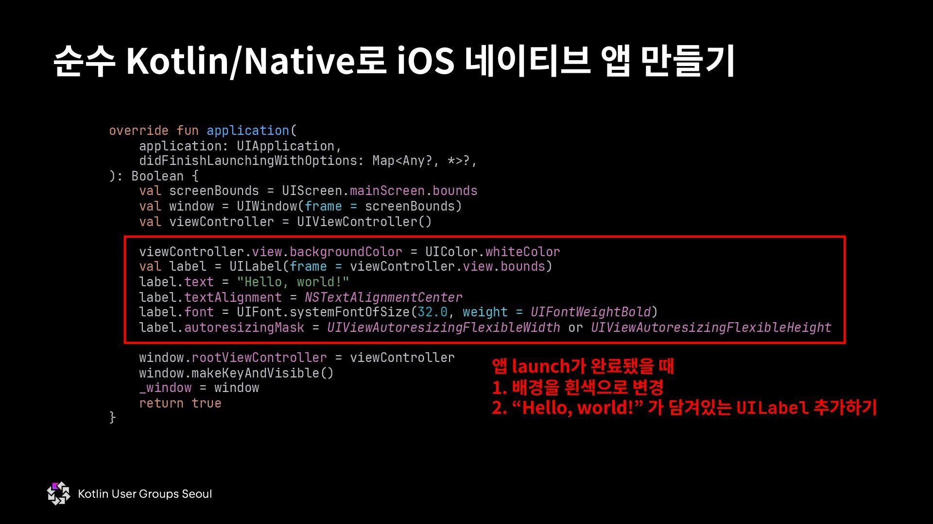The height and width of the screenshot is (524, 933).
Task: Click UIViewAutoresizingFlexibleHeight in the code
Action: [711, 327]
